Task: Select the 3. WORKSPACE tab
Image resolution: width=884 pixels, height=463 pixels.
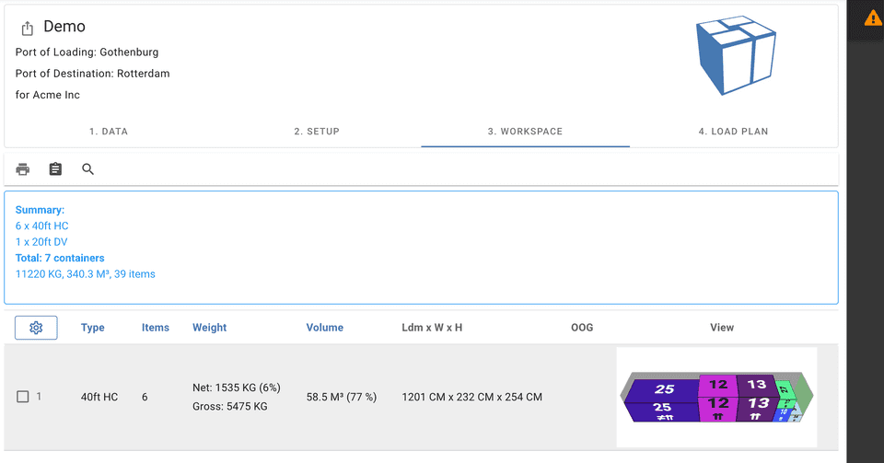Action: click(525, 132)
